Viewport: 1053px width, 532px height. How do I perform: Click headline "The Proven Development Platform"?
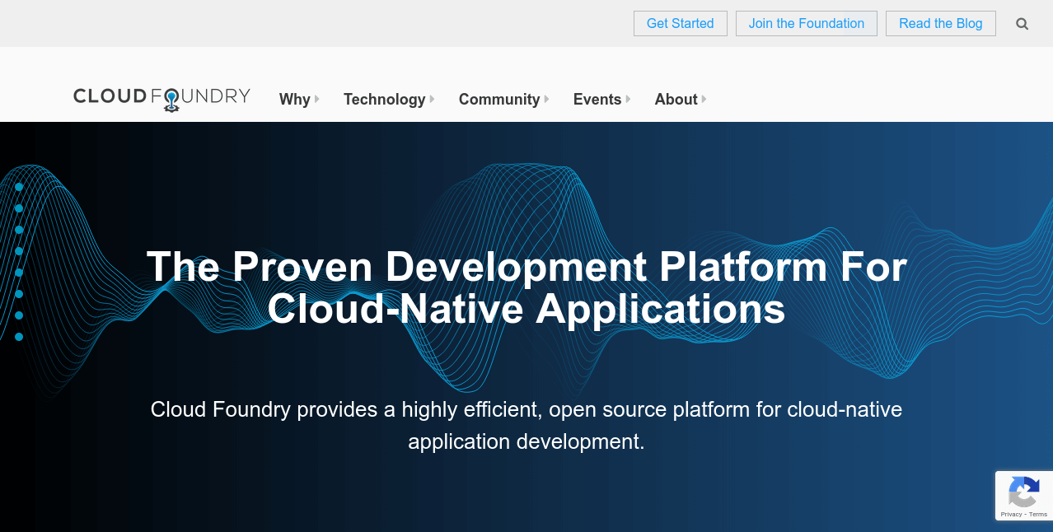(x=526, y=287)
